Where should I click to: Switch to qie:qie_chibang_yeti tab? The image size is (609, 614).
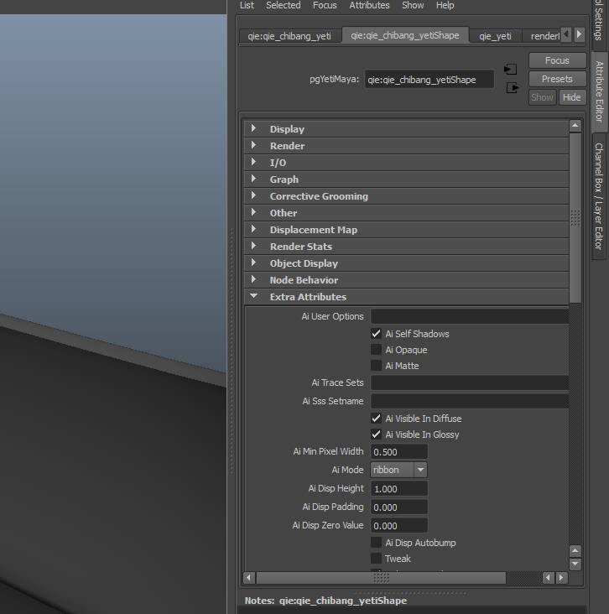tap(289, 36)
